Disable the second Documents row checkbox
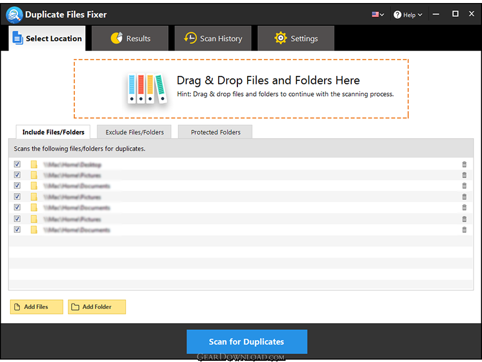Image resolution: width=482 pixels, height=362 pixels. coord(17,208)
